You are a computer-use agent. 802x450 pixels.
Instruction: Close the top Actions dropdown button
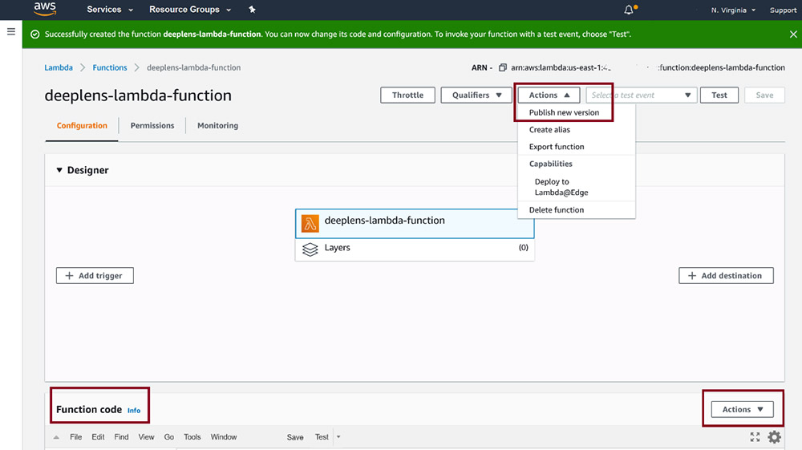click(x=549, y=95)
